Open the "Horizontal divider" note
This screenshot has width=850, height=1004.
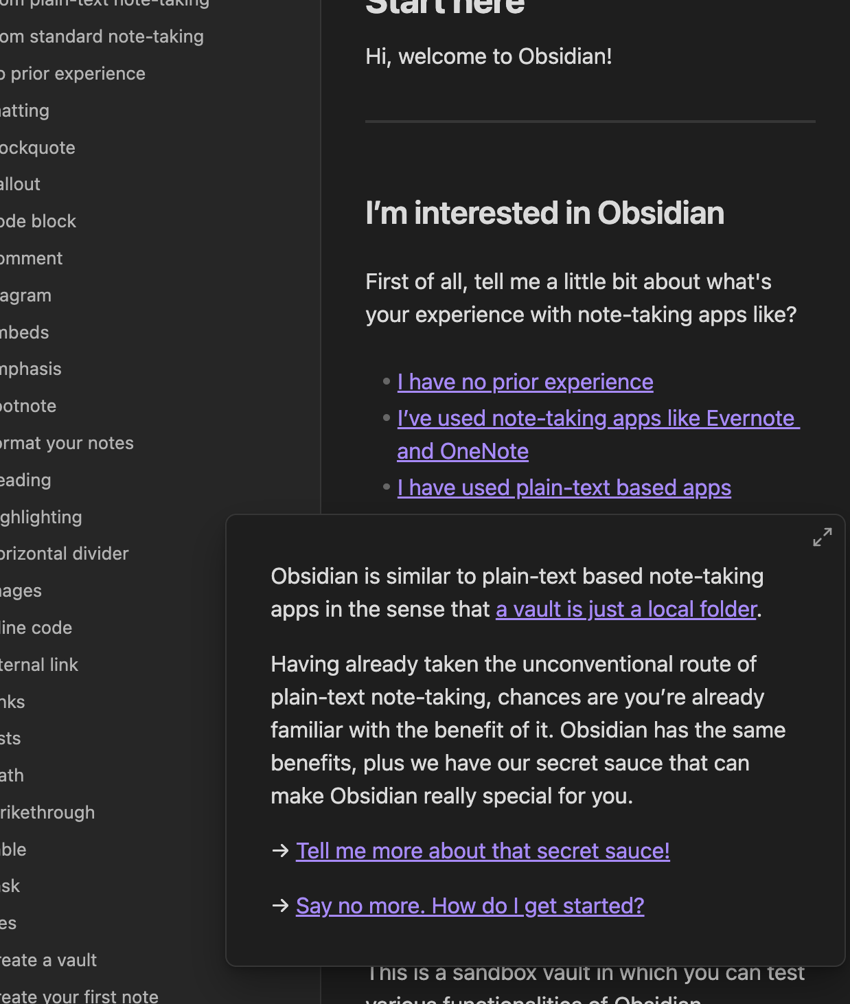point(64,554)
